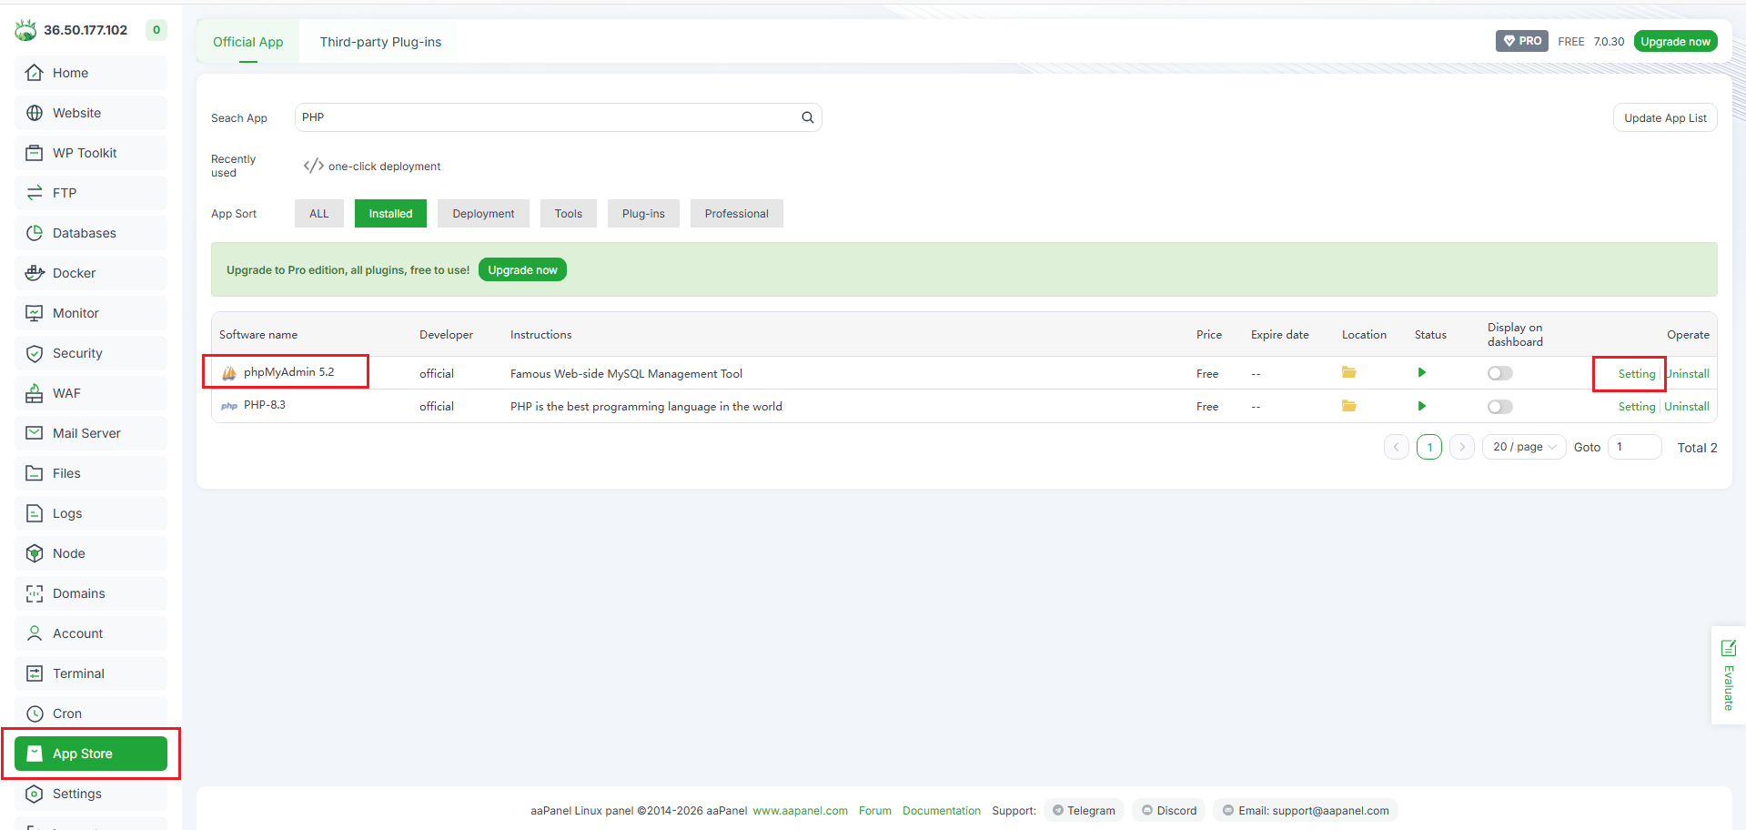Open Setting for phpMyAdmin 5.2
The image size is (1746, 830).
1636,374
